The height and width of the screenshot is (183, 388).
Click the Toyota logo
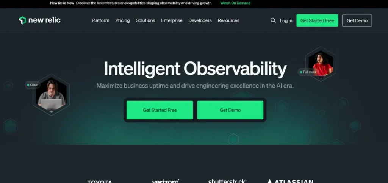100,182
